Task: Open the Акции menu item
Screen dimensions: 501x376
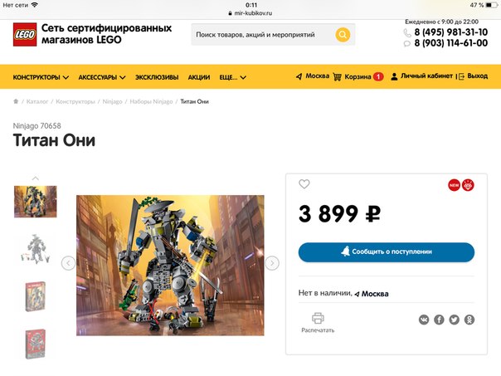Action: [199, 77]
